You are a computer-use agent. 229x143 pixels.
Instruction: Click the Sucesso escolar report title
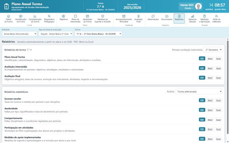tap(13, 99)
